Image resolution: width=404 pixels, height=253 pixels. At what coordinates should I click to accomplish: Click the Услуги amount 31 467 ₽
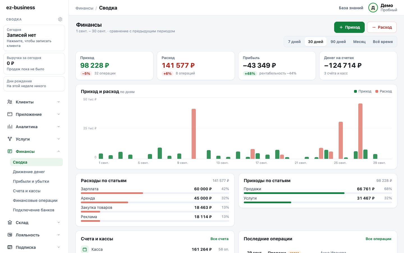click(x=366, y=198)
